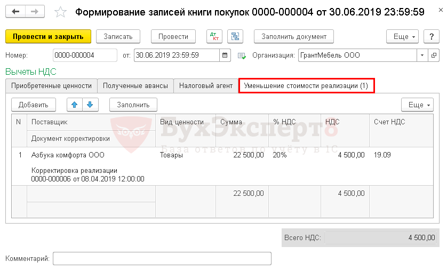This screenshot has width=447, height=270.
Task: Click the Сумма column header
Action: click(x=242, y=131)
